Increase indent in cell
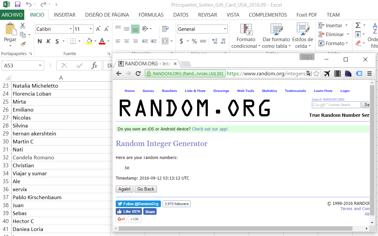This screenshot has height=236, width=378. pos(154,41)
